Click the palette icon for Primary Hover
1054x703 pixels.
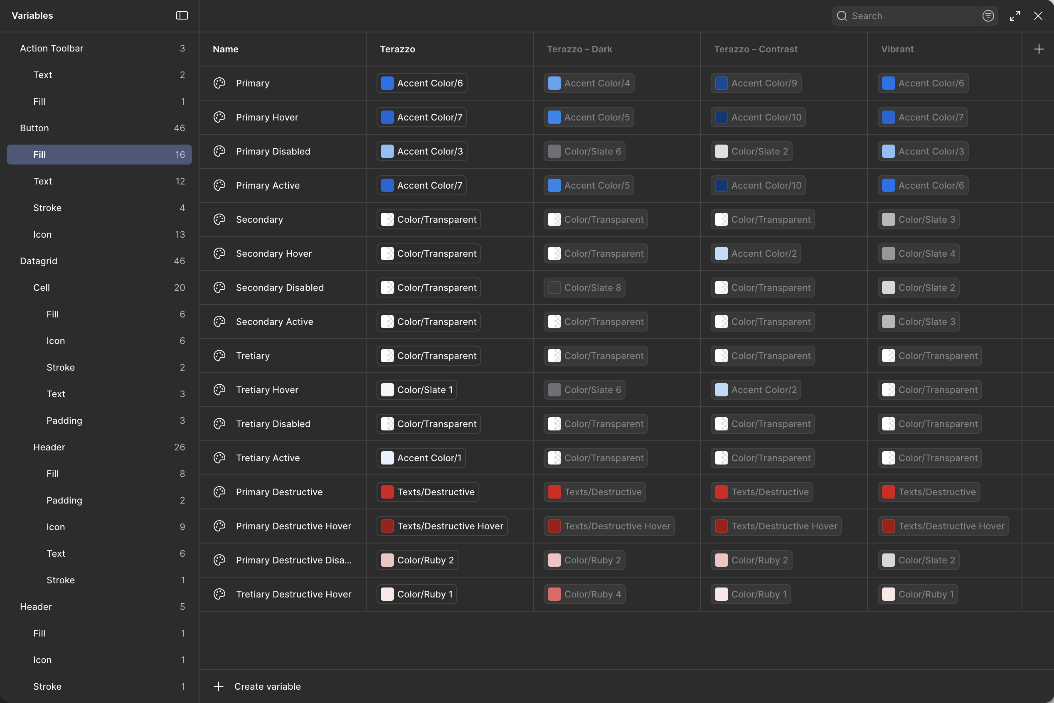(219, 117)
